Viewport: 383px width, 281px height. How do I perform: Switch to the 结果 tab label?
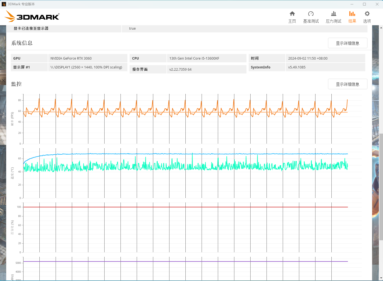[352, 21]
